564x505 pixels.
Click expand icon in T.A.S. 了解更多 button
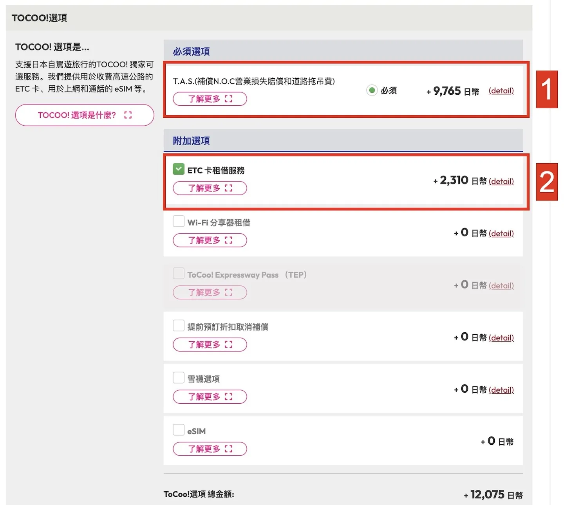click(x=229, y=99)
